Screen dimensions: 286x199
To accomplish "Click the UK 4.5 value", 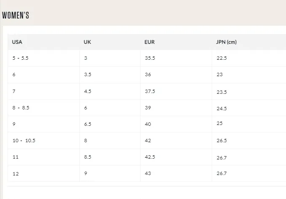I will click(87, 91).
